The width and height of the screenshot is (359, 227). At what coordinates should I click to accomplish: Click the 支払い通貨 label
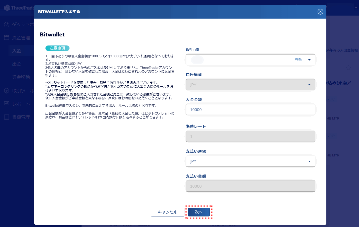pos(196,151)
